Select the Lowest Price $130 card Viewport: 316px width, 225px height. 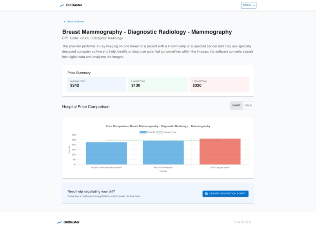(158, 84)
